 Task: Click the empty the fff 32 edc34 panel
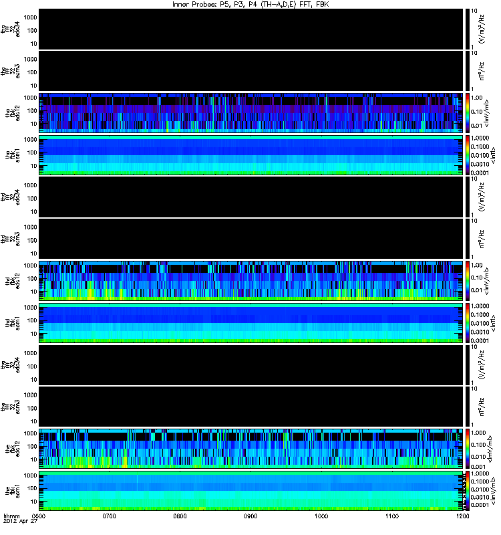(251, 365)
